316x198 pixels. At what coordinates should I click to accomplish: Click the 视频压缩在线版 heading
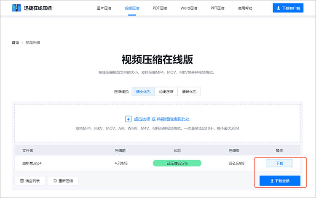tap(157, 60)
